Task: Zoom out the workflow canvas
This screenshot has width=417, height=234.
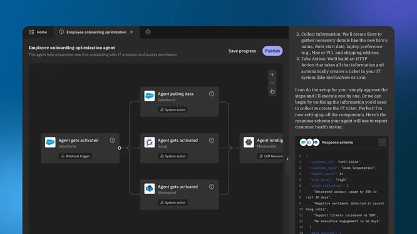Action: click(x=272, y=83)
